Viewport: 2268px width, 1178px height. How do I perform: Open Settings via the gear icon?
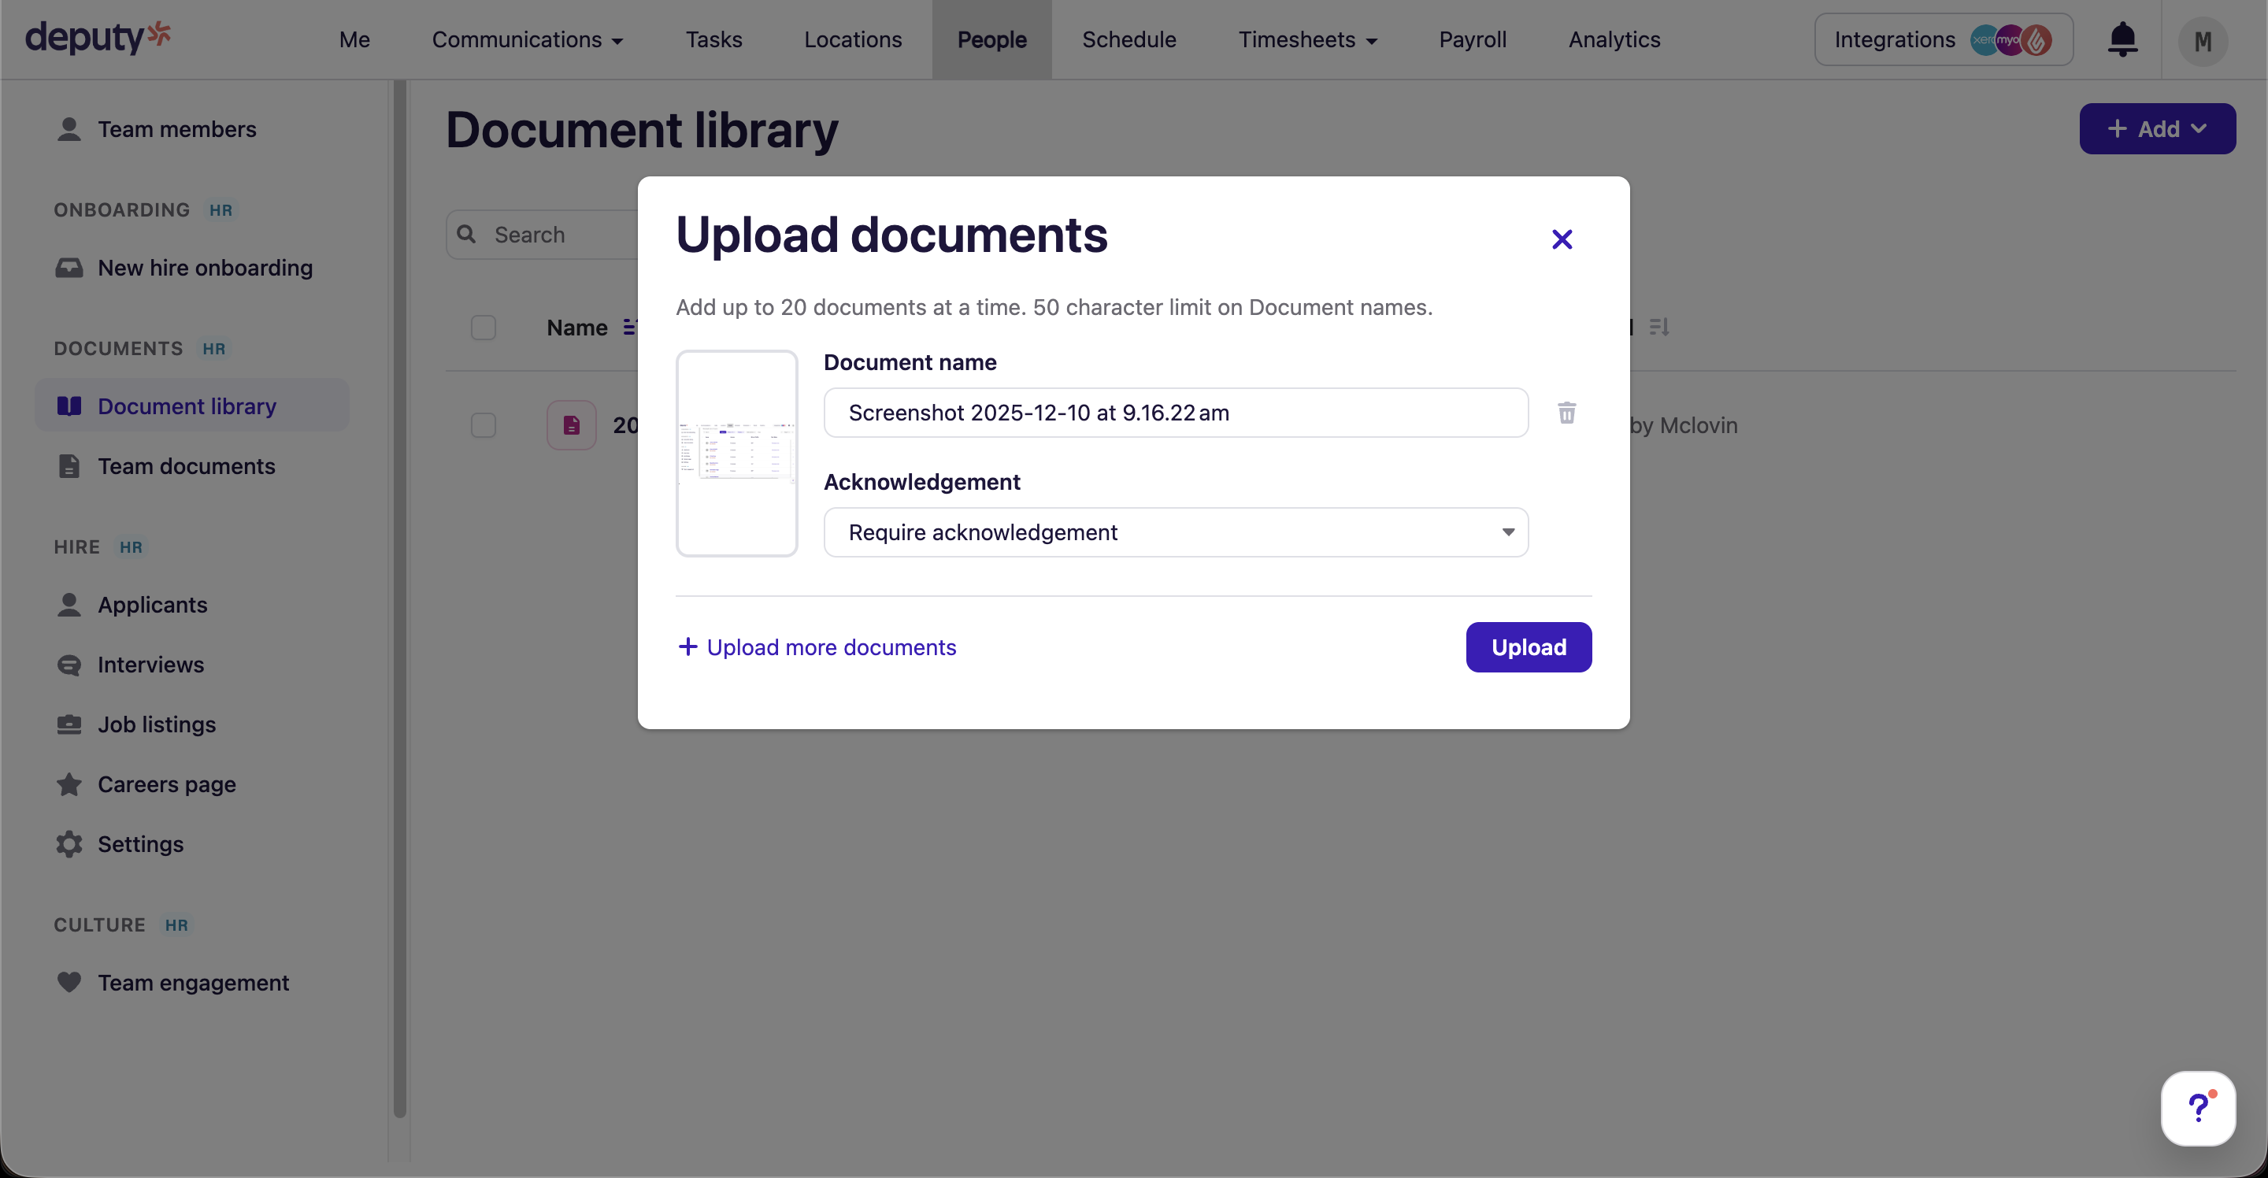pyautogui.click(x=69, y=843)
